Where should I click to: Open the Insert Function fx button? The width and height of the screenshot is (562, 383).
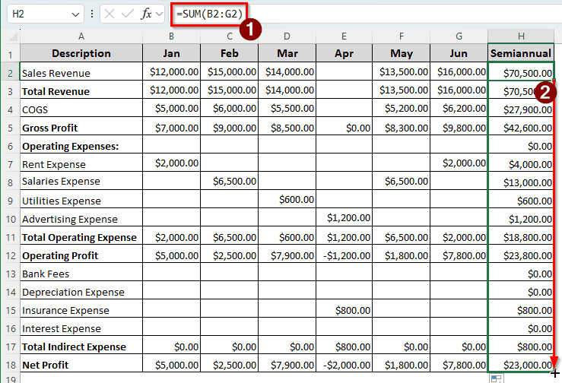click(x=146, y=14)
